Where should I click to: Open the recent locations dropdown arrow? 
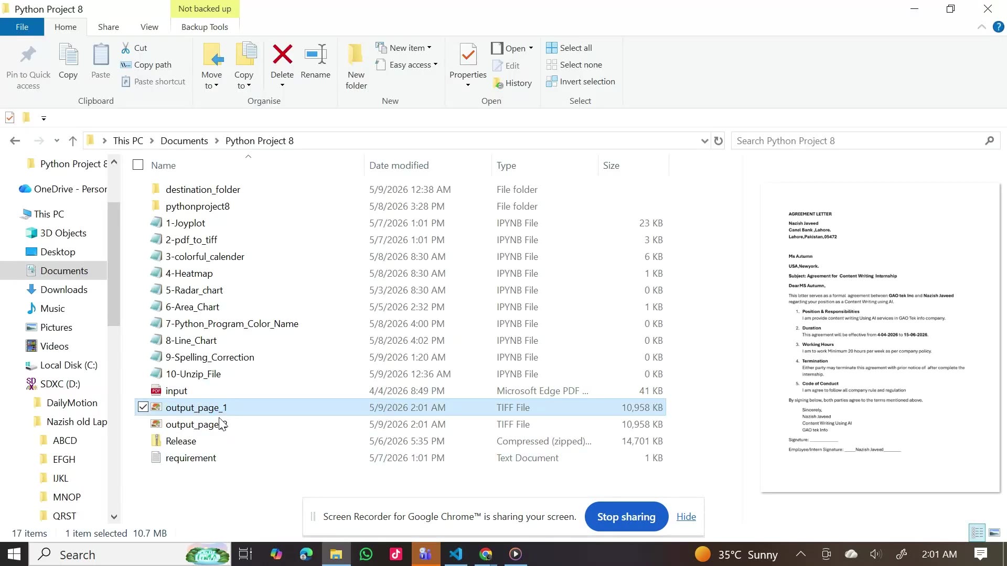57,140
